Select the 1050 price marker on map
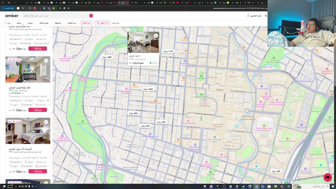 [x=148, y=89]
